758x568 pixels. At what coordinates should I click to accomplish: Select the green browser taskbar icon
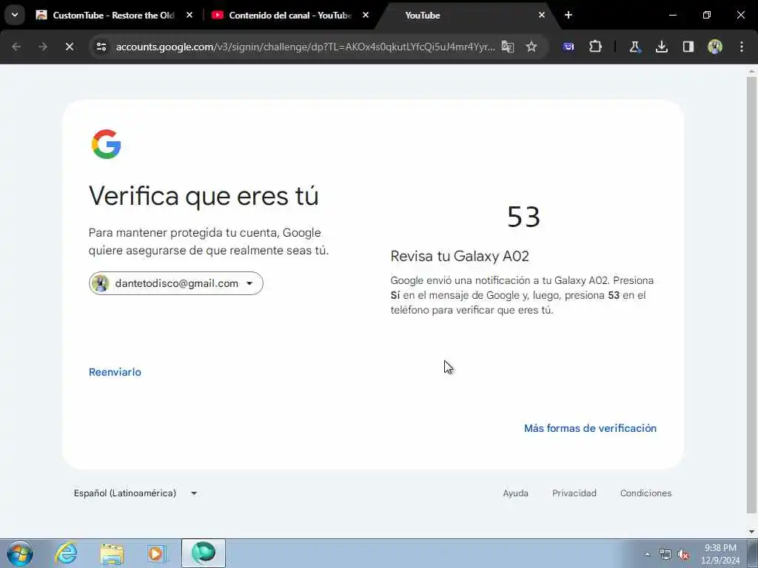click(x=204, y=553)
